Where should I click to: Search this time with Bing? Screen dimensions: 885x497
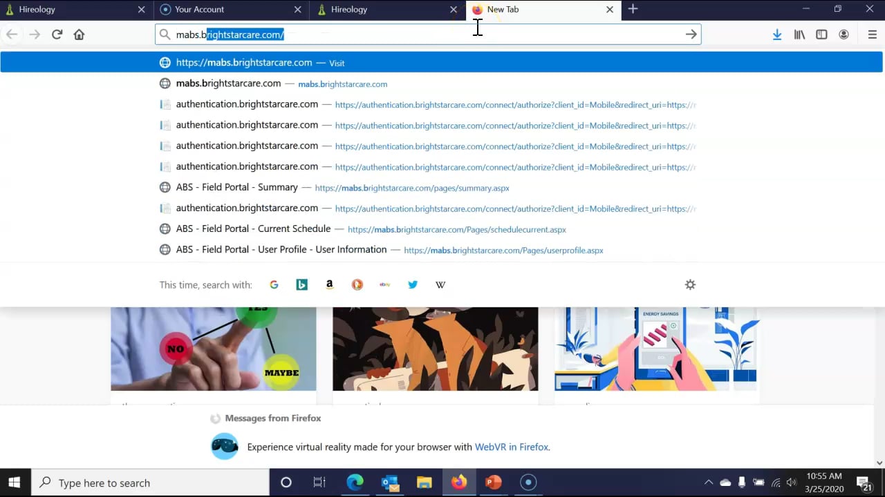pyautogui.click(x=301, y=284)
